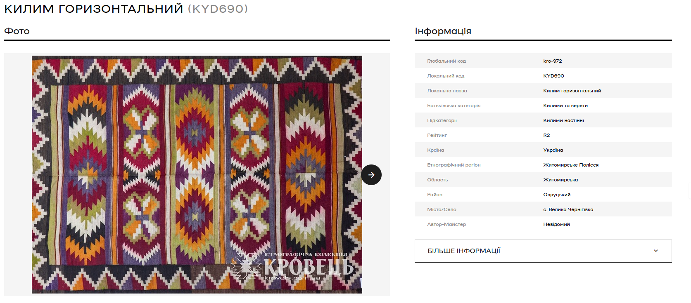Screen dimensions: 691x303
Task: Click the Житомирська oblast value
Action: pyautogui.click(x=560, y=180)
